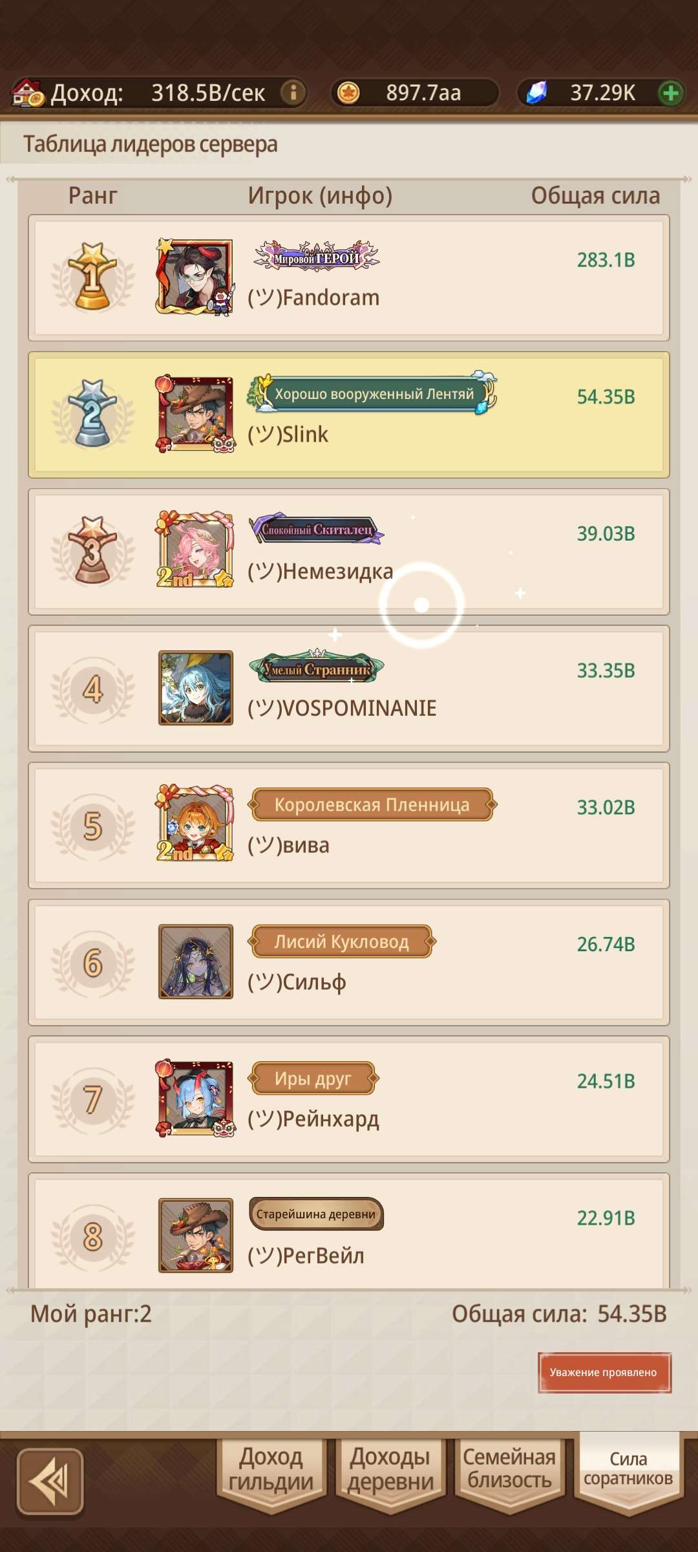Screen dimensions: 698x1552
Task: Tap the income info icon
Action: (293, 92)
